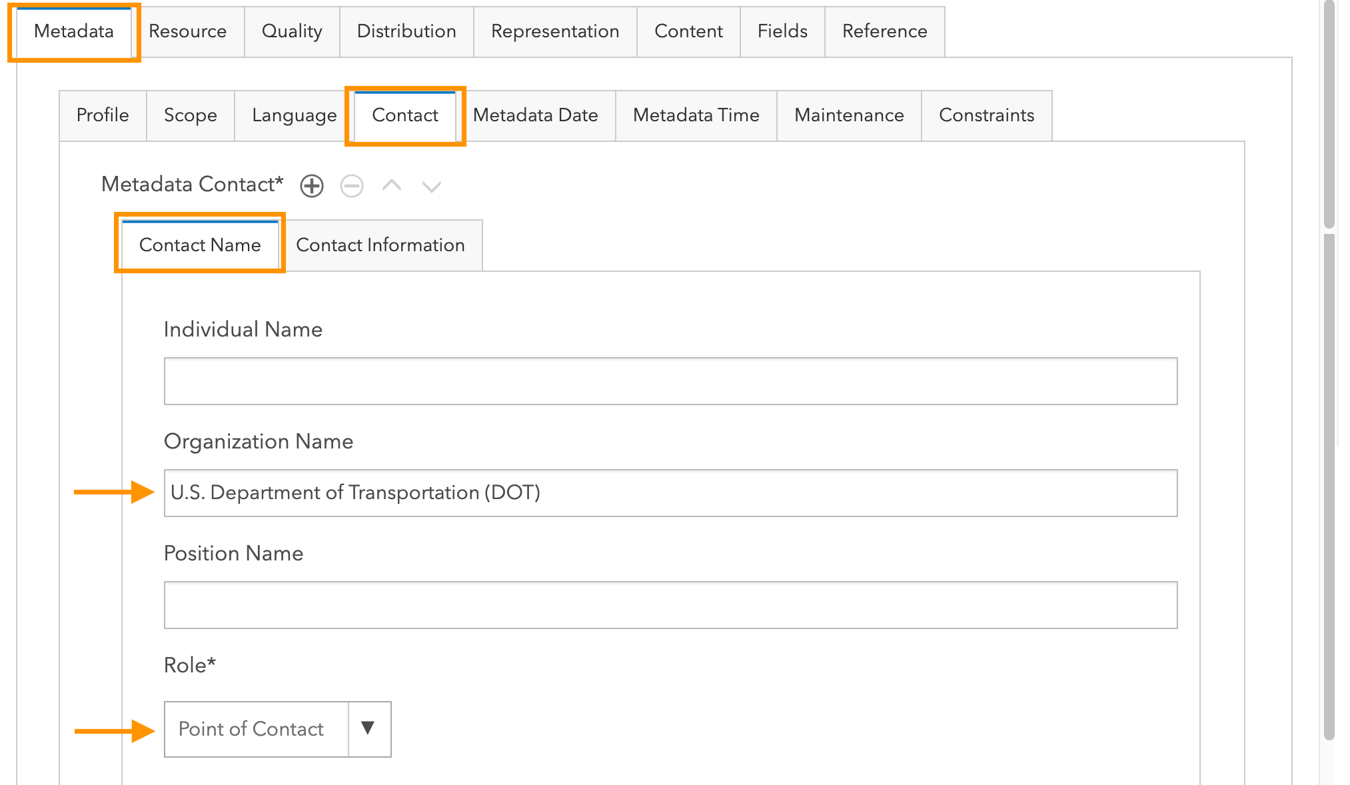Add a new metadata contact with the plus icon
The width and height of the screenshot is (1350, 785).
click(311, 185)
